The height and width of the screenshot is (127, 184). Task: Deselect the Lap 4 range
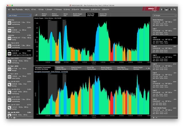point(164,58)
